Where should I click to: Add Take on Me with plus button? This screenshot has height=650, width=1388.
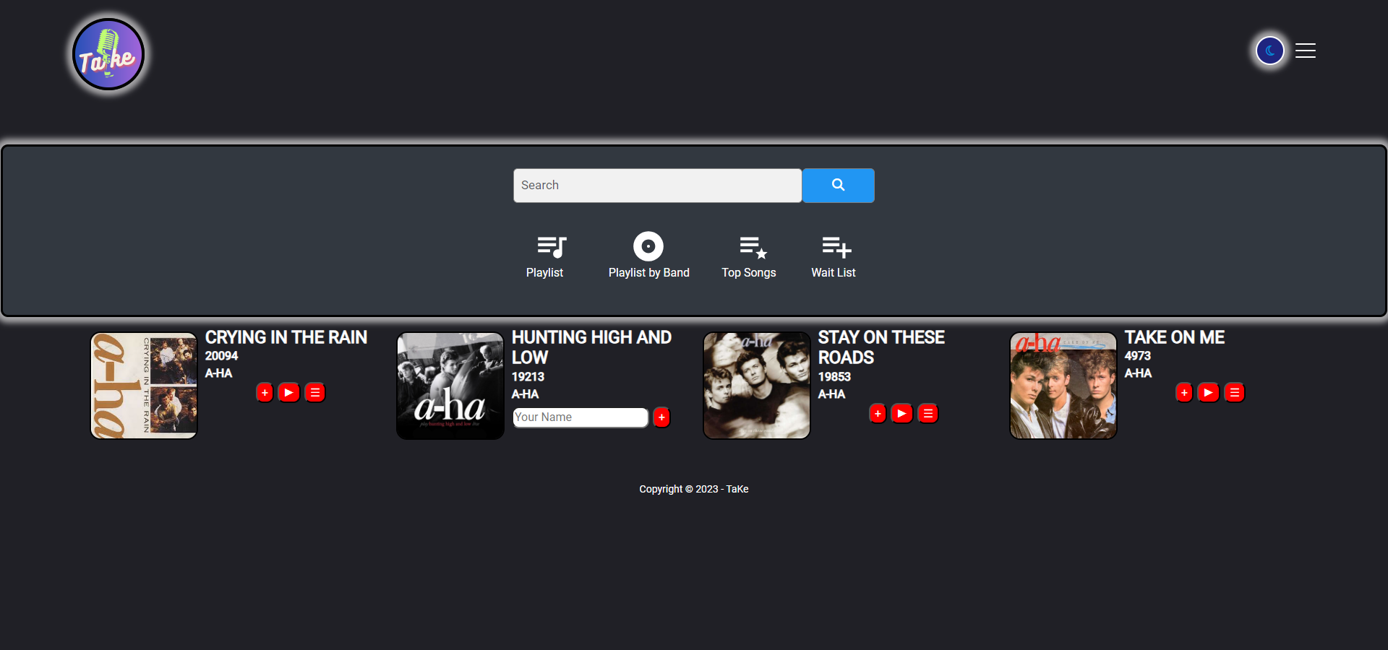1184,393
